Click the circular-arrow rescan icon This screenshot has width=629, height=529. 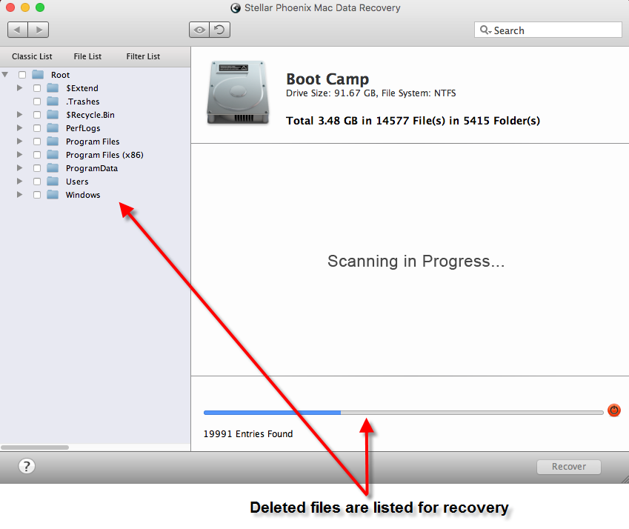(x=220, y=30)
